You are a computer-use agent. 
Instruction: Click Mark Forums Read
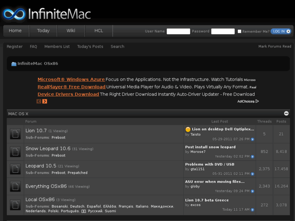[x=275, y=46]
